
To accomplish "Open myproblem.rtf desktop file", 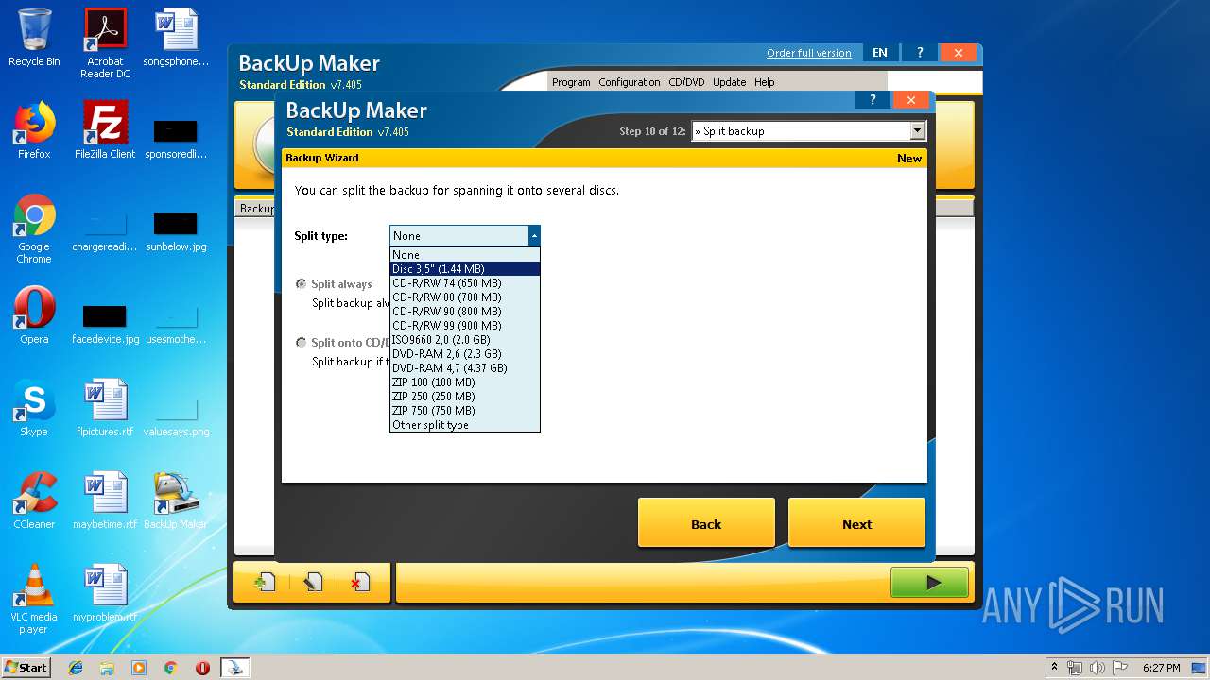I will tap(105, 594).
